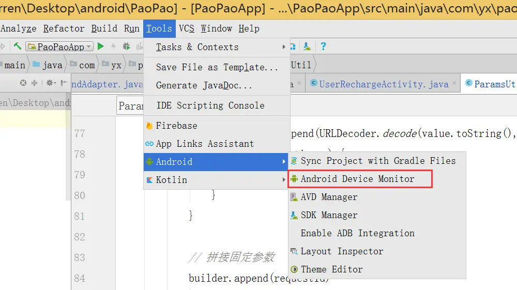Open IDE Scripting Console
Image resolution: width=517 pixels, height=290 pixels.
coord(217,105)
